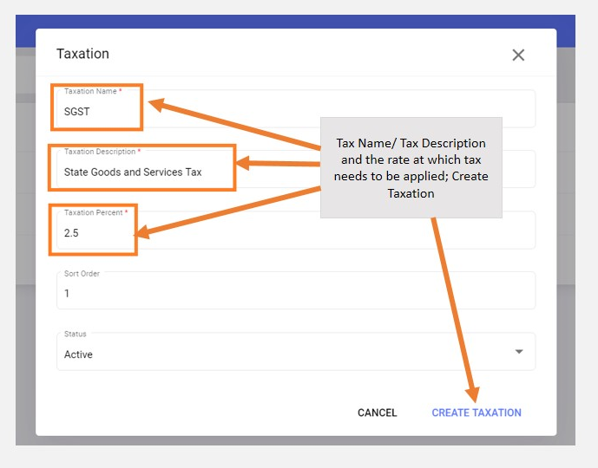Viewport: 598px width, 468px height.
Task: Click the 'State Goods and Services Tax' text
Action: click(133, 172)
